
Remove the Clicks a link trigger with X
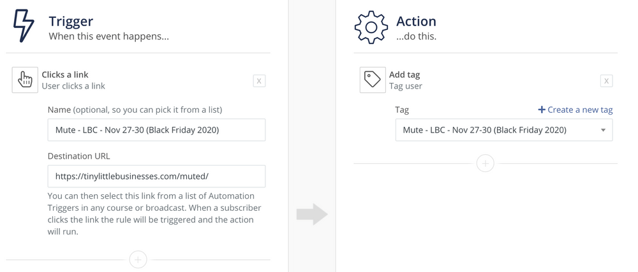click(x=259, y=81)
